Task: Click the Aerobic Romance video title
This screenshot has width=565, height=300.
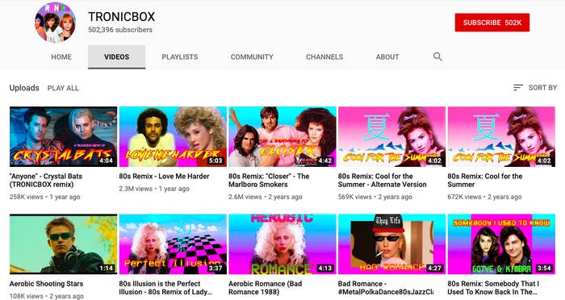Action: 266,287
